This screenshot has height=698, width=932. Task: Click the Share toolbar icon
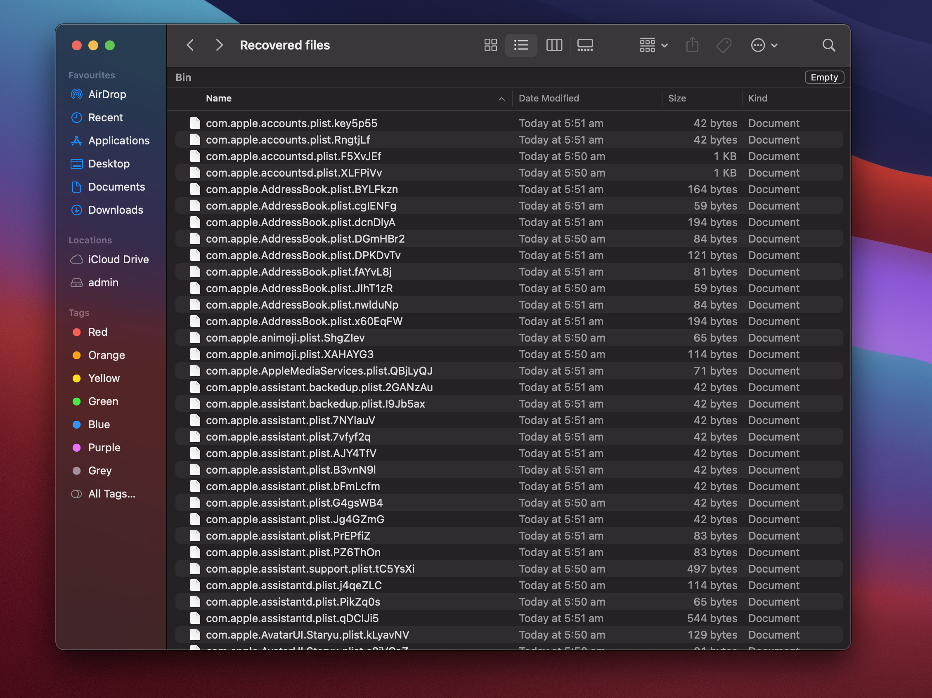(x=692, y=45)
